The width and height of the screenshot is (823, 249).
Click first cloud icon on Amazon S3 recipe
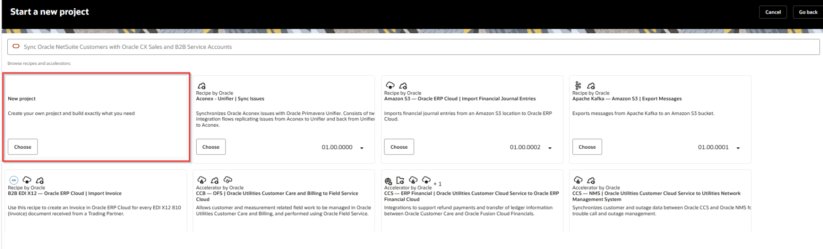pyautogui.click(x=390, y=85)
